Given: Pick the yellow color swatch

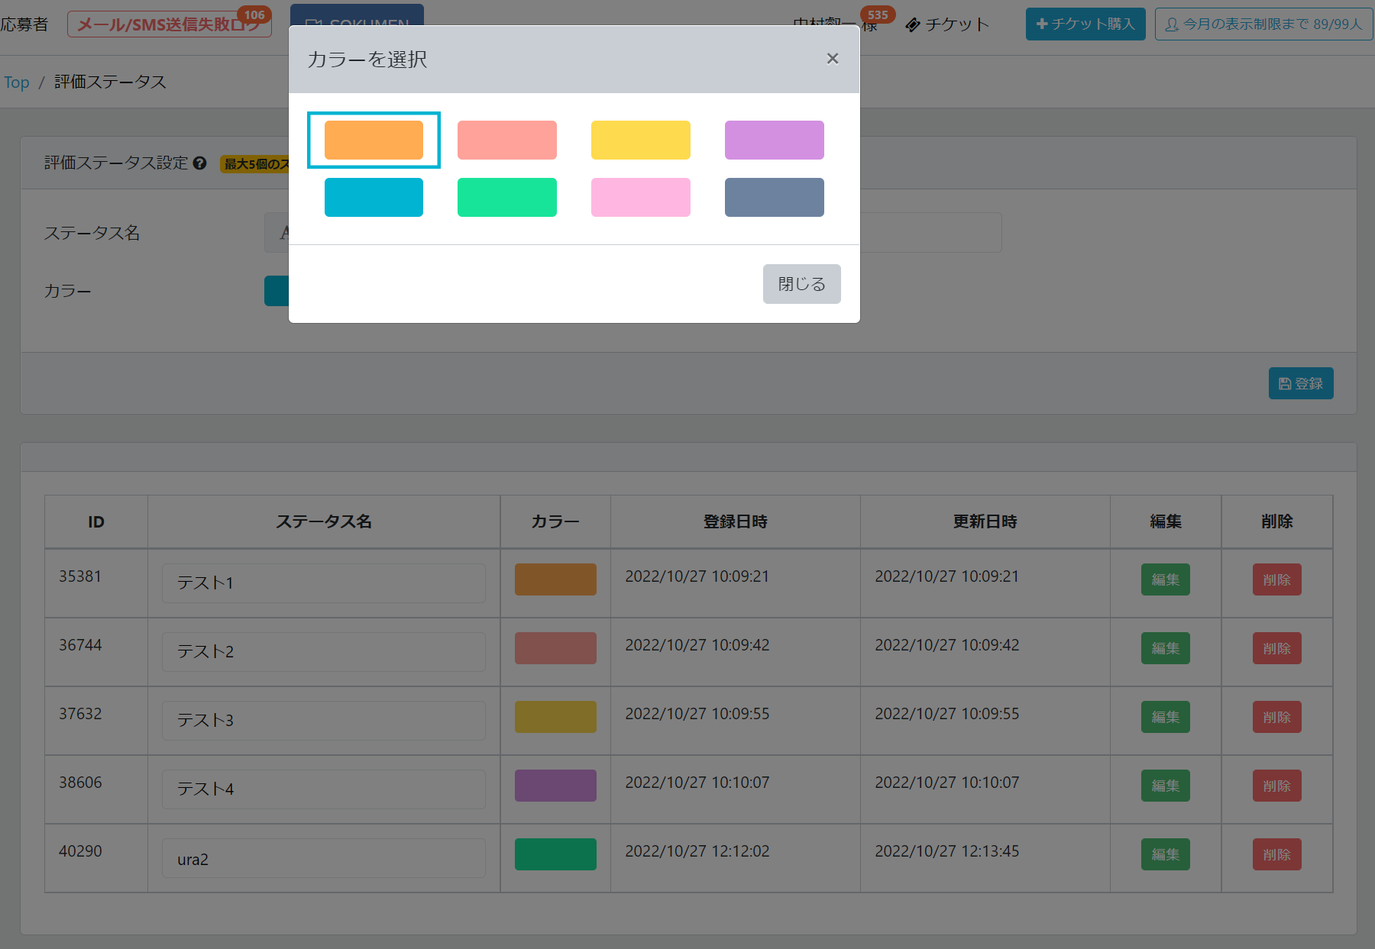Looking at the screenshot, I should (640, 140).
